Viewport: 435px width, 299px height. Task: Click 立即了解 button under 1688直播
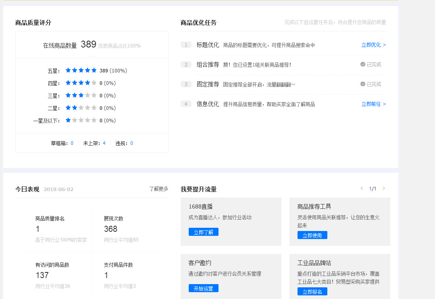pos(203,232)
